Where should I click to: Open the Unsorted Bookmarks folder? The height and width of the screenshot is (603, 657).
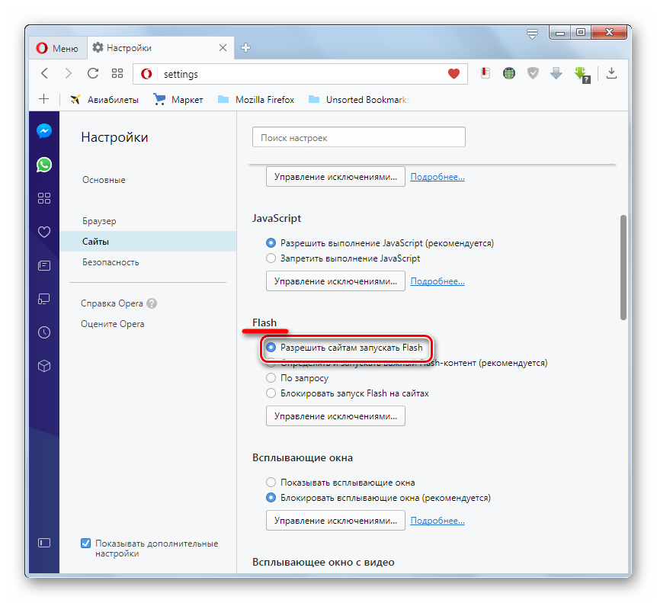click(x=359, y=100)
